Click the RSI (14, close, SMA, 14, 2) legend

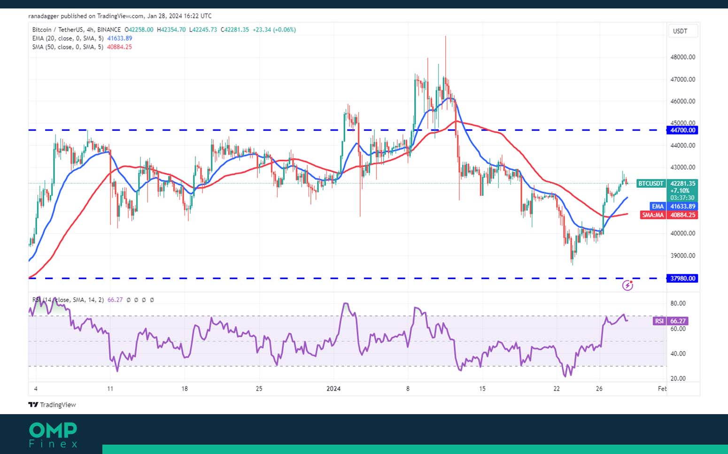coord(68,300)
